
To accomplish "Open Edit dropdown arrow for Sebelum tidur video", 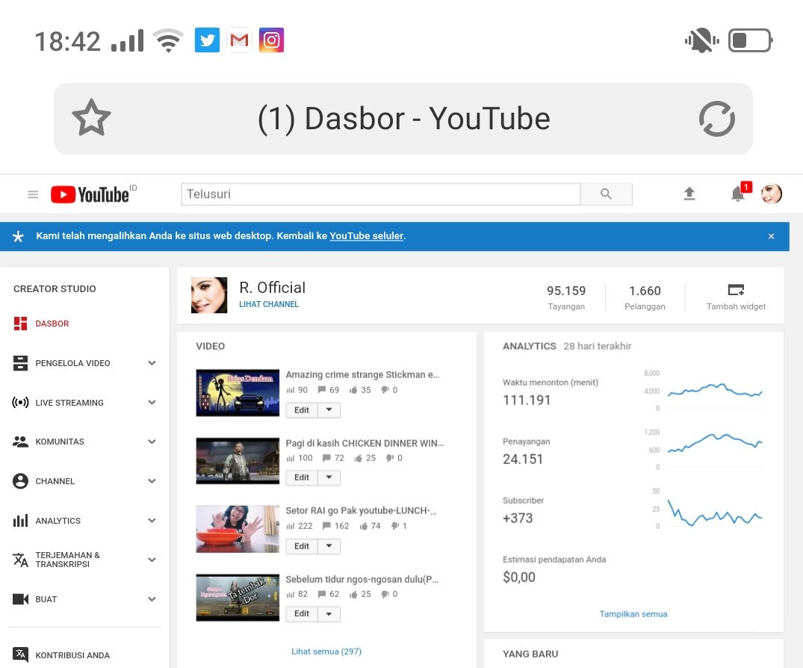I will click(329, 613).
